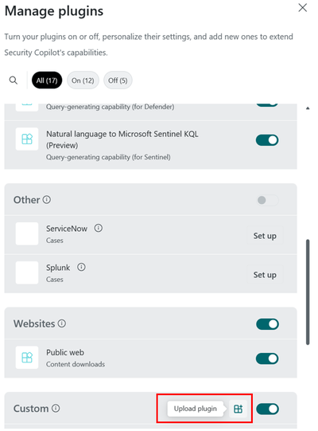Switch off the Custom section toggle
This screenshot has height=431, width=318.
[267, 409]
